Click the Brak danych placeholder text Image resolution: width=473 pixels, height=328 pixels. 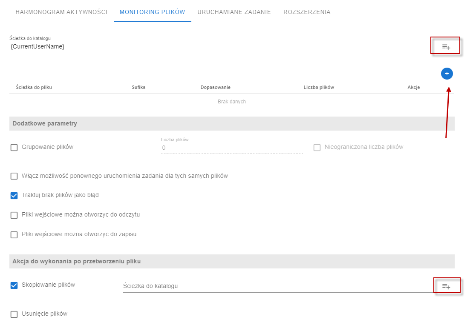[x=232, y=102]
